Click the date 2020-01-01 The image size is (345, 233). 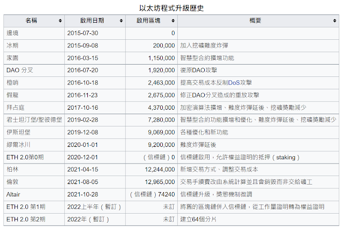click(x=82, y=145)
